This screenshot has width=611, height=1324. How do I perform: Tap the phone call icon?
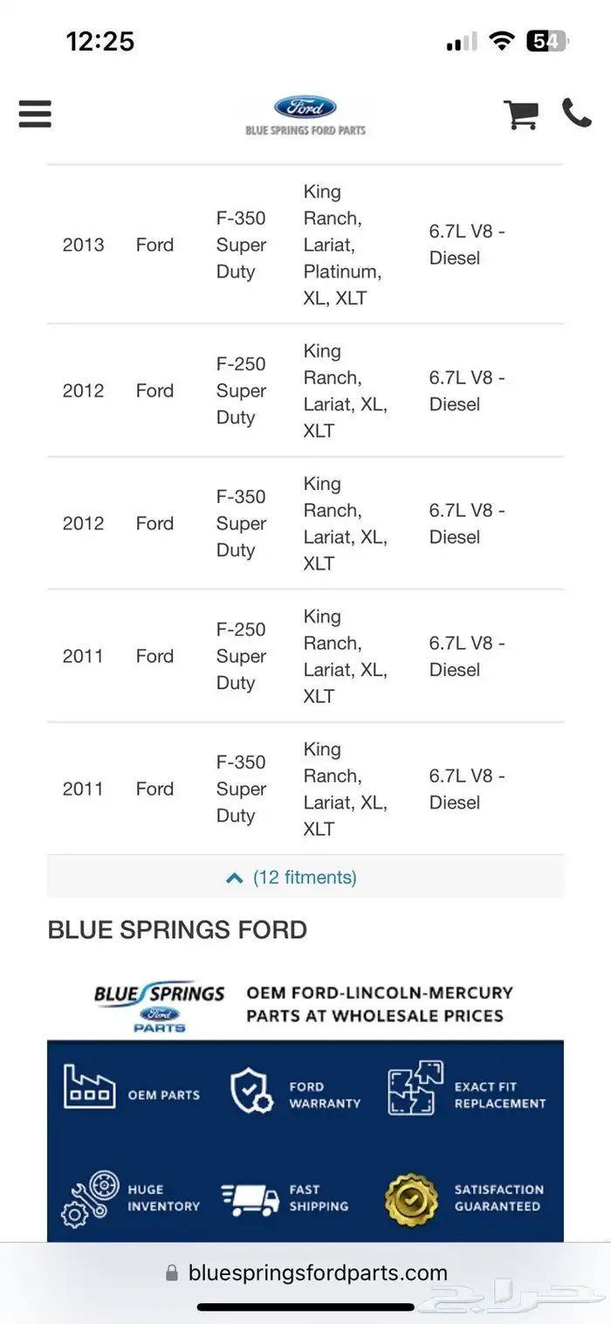click(x=577, y=113)
